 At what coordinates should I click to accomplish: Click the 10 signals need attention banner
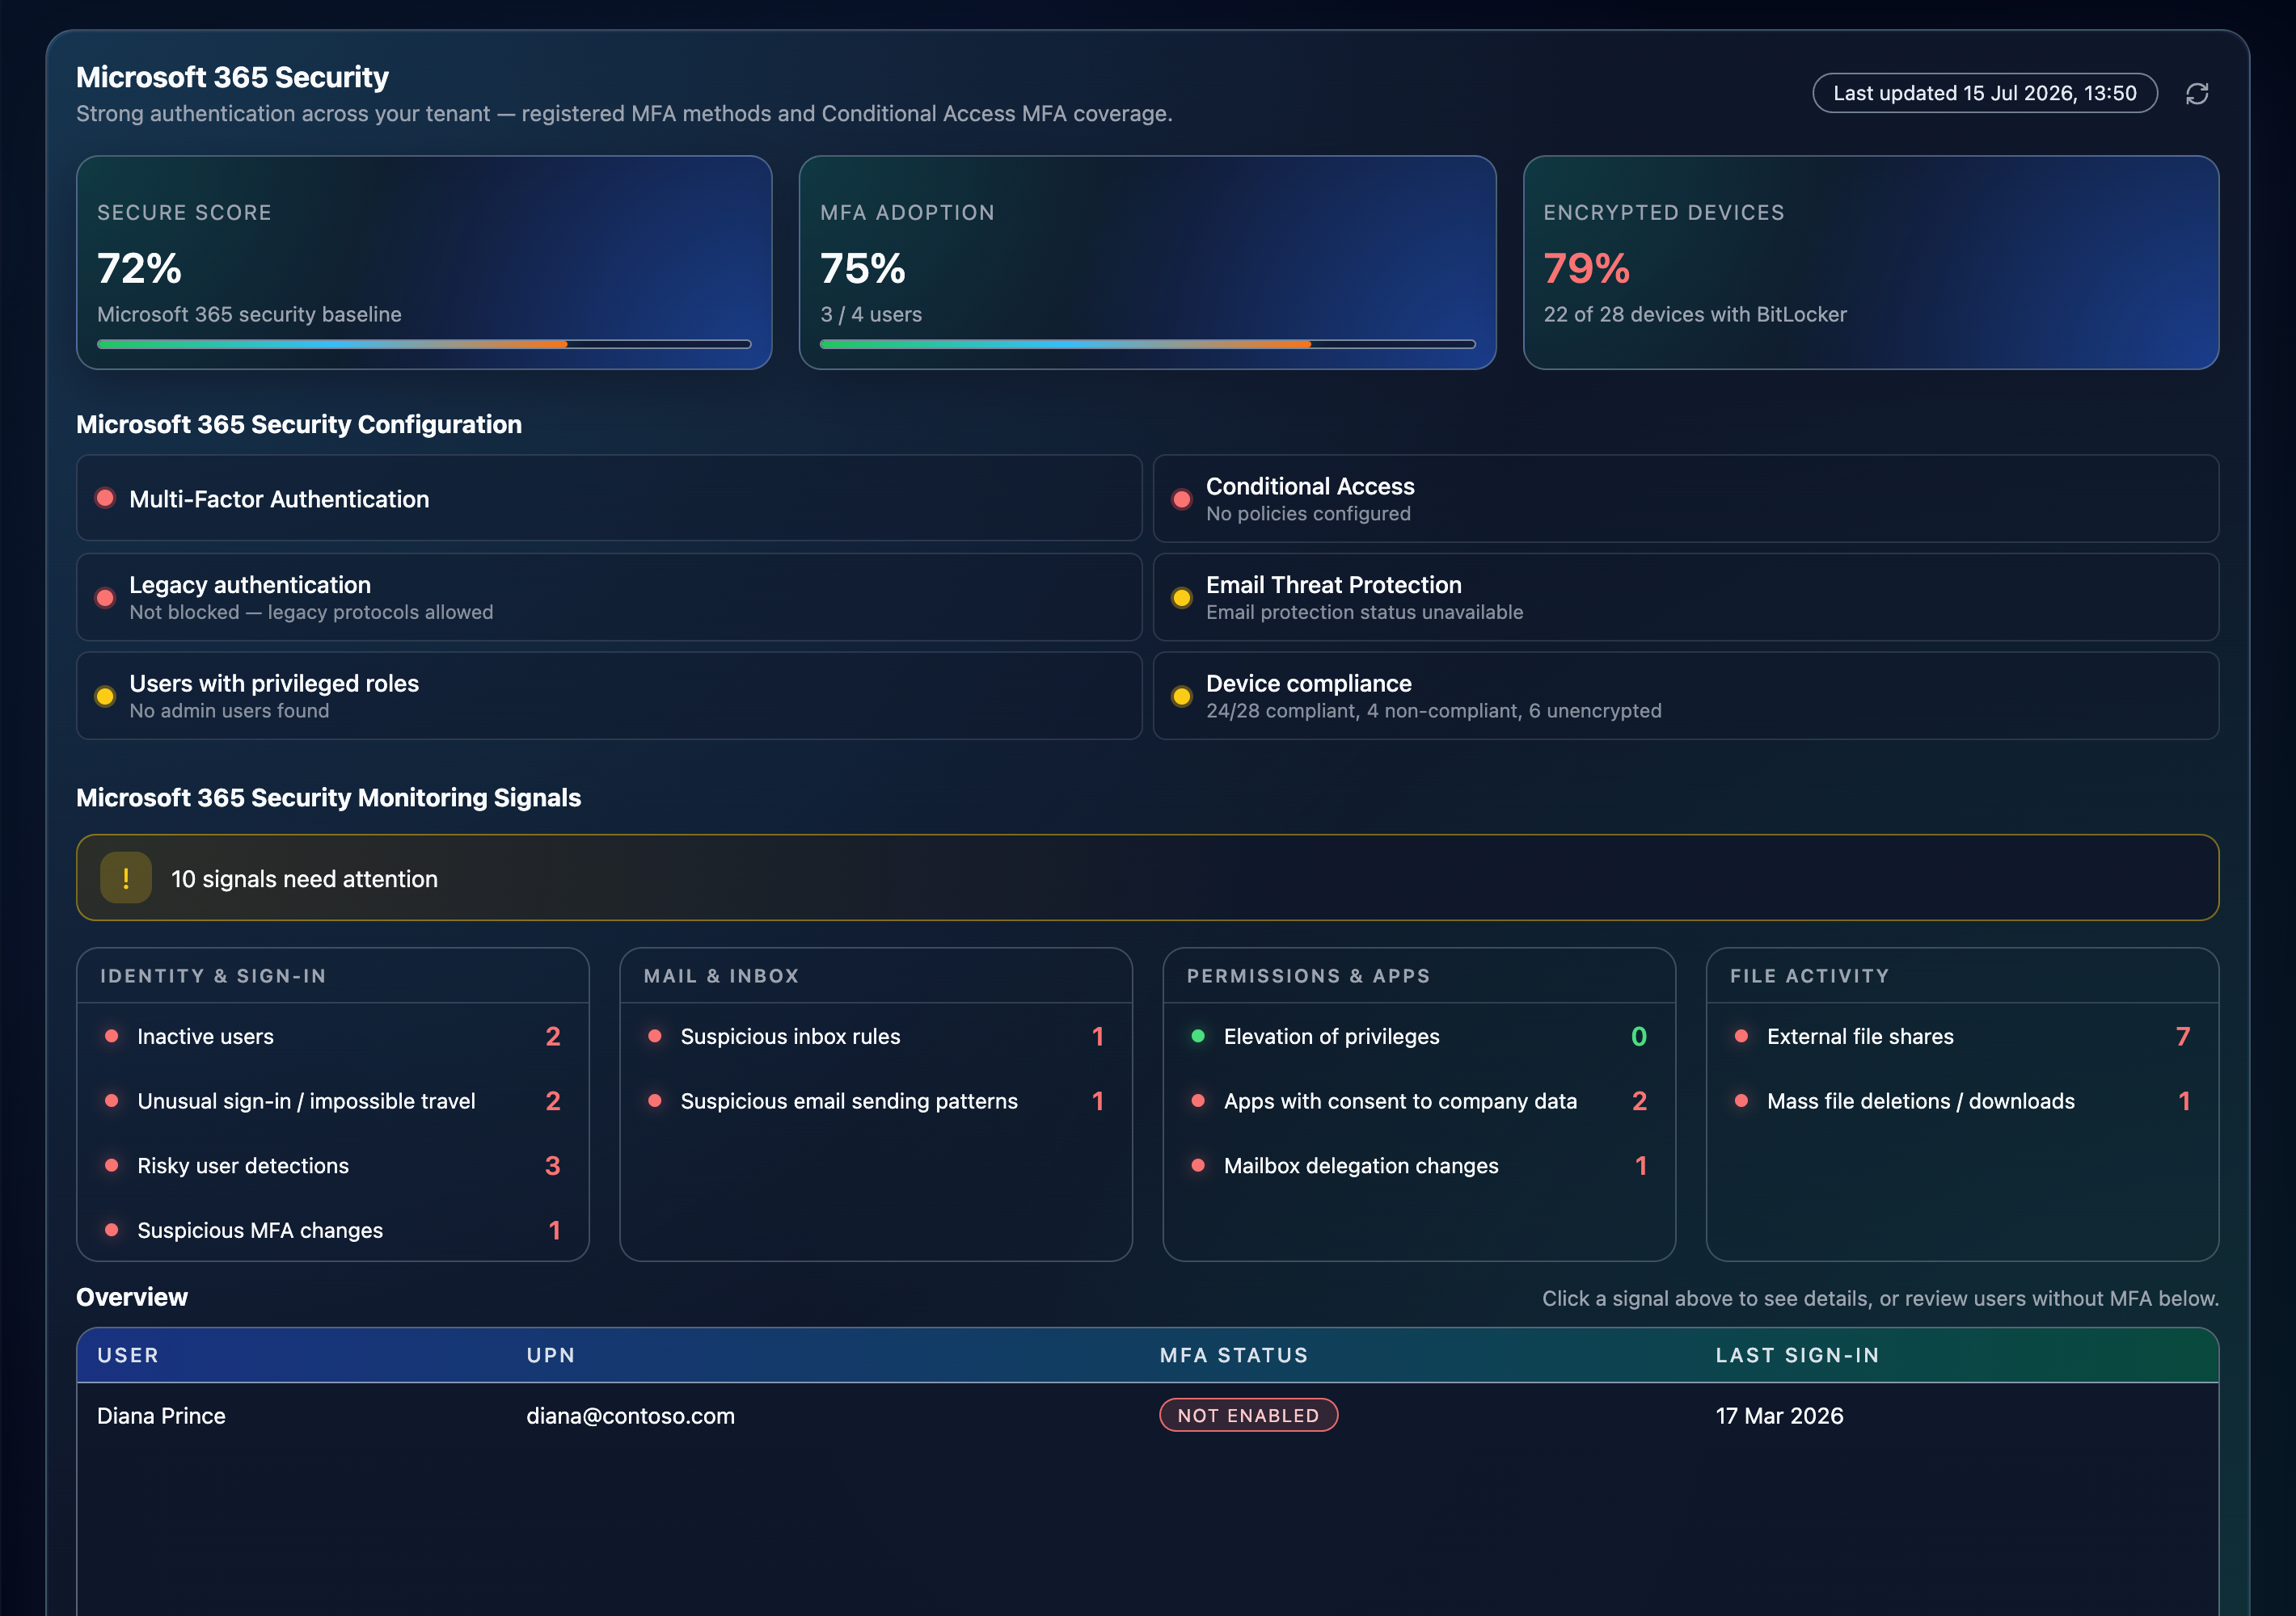[x=1147, y=877]
